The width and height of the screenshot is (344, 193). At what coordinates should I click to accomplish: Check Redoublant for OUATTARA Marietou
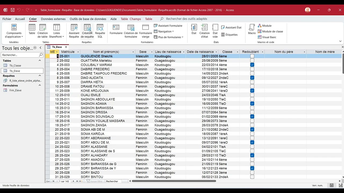[x=252, y=61]
